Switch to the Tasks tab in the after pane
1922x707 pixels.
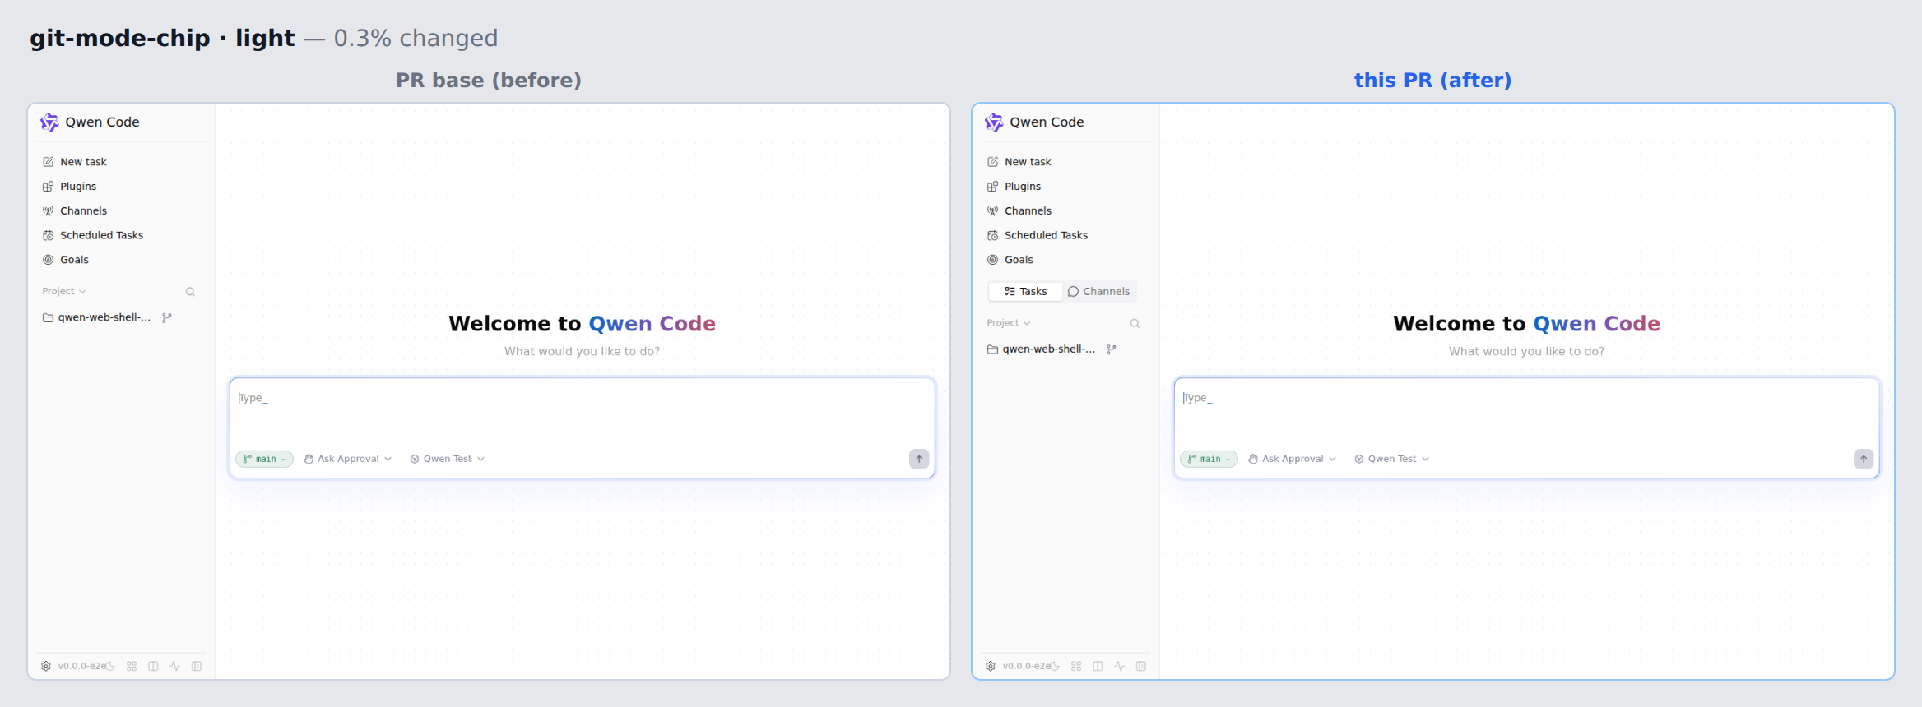pos(1025,292)
